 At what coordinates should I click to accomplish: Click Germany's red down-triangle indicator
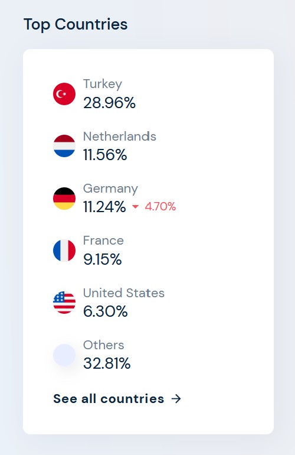(x=135, y=207)
